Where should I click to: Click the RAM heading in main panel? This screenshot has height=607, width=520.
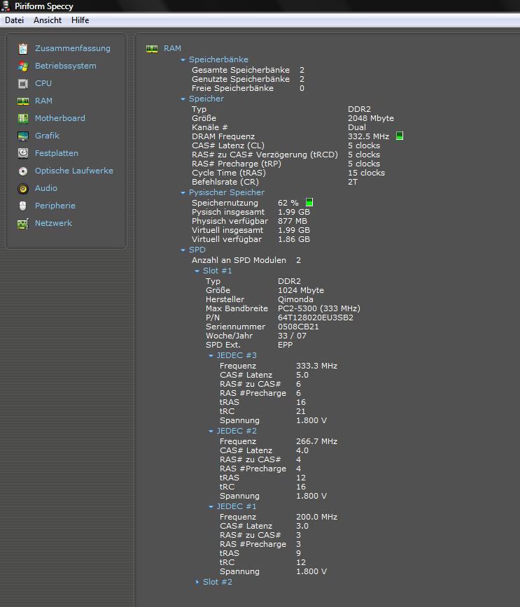point(172,48)
